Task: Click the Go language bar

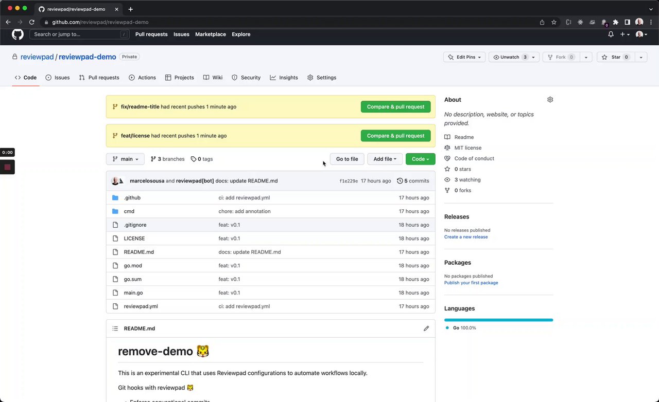Action: [x=498, y=320]
